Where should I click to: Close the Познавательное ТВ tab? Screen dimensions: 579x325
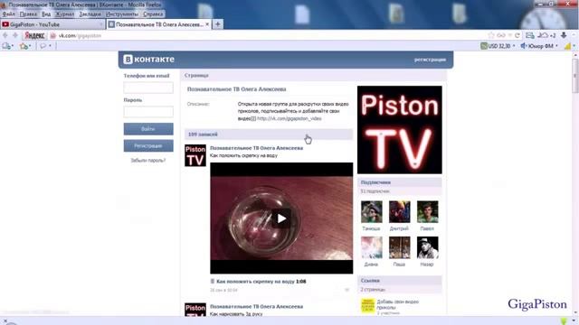coord(207,24)
